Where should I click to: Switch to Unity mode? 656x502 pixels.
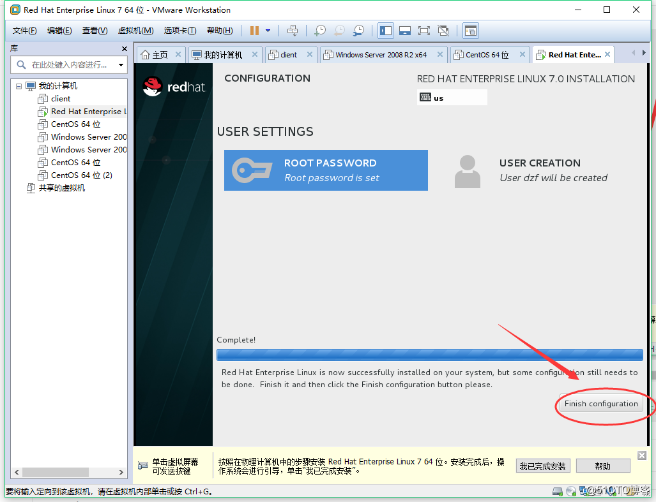pyautogui.click(x=443, y=31)
